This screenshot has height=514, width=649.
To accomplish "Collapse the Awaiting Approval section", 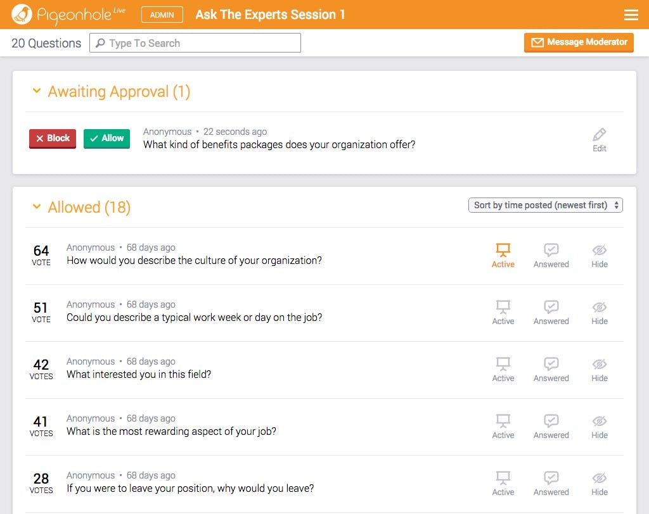I will click(37, 91).
